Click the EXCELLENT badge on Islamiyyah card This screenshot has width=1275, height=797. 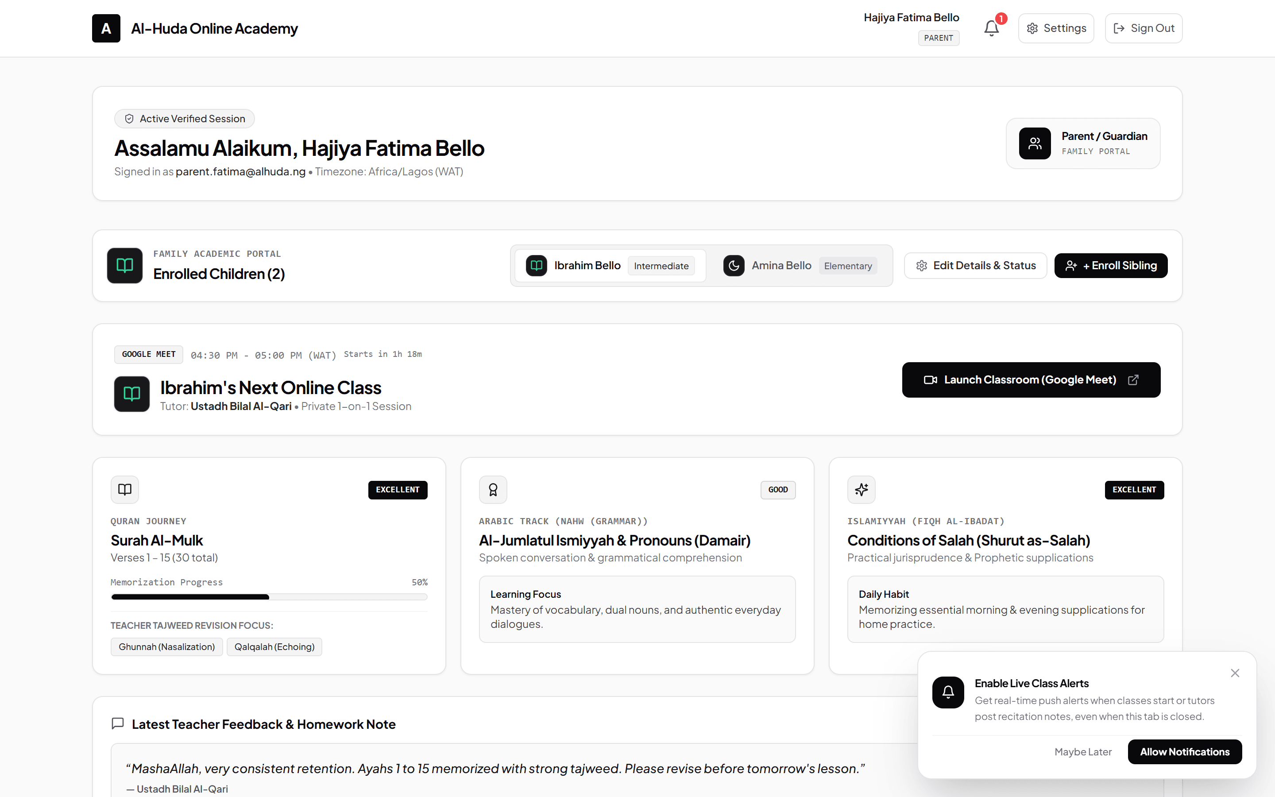click(1134, 490)
